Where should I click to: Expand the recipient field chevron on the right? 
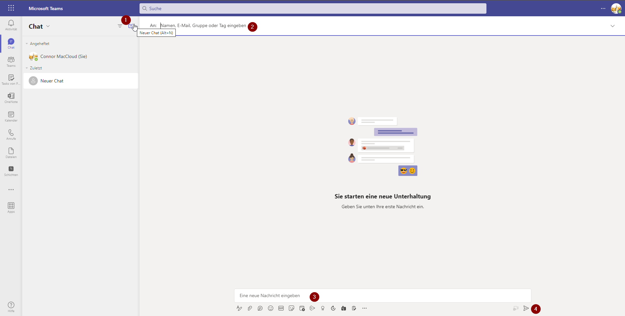coord(613,25)
